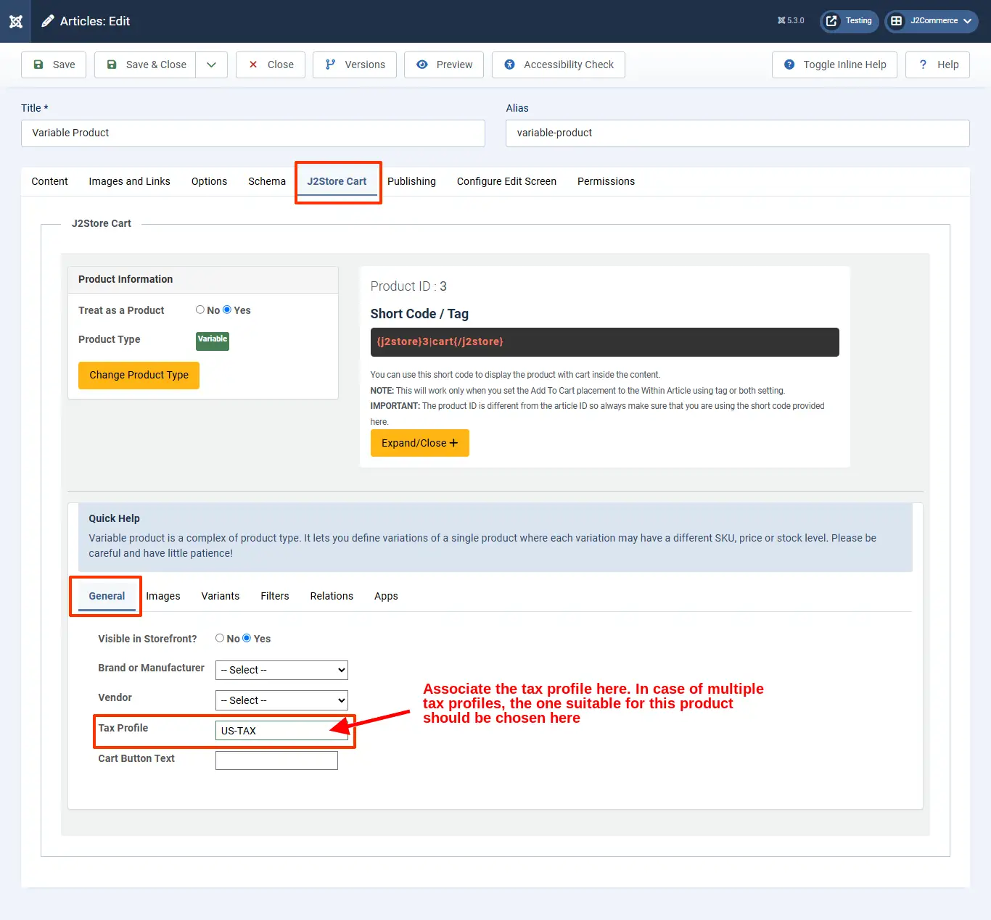
Task: Click the Title input field
Action: tap(253, 133)
